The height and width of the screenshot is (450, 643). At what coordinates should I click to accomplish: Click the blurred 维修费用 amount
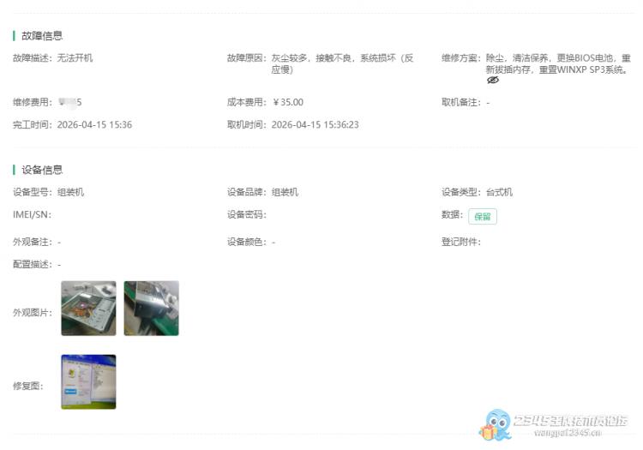coord(69,103)
